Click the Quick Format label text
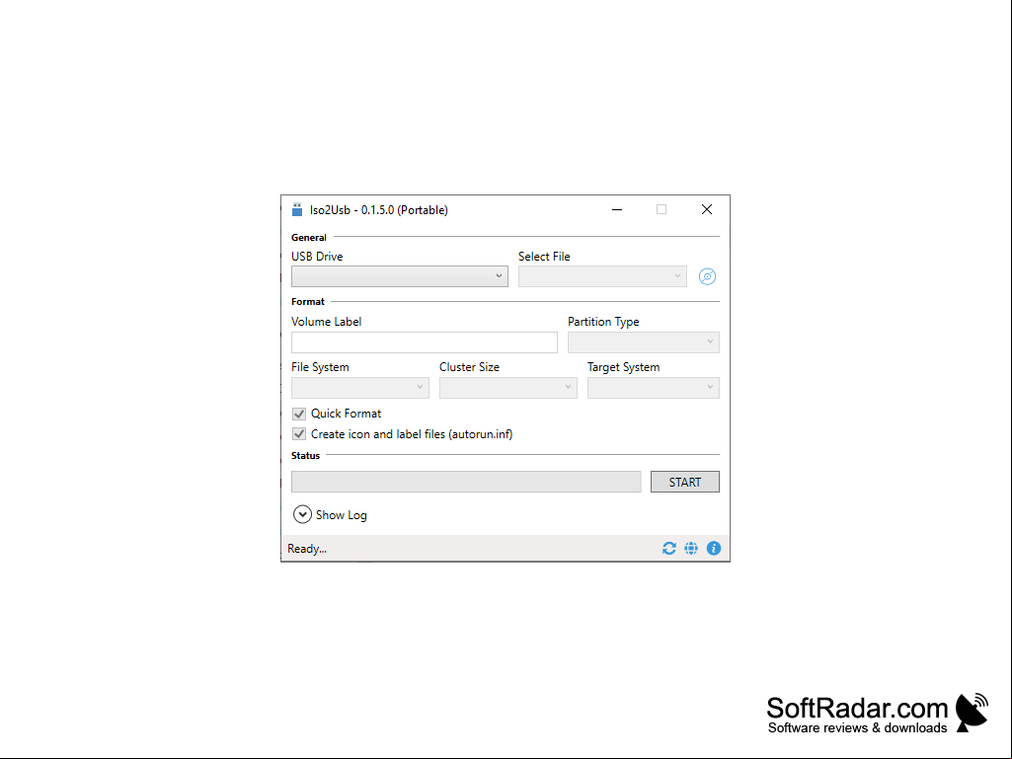 click(x=346, y=414)
